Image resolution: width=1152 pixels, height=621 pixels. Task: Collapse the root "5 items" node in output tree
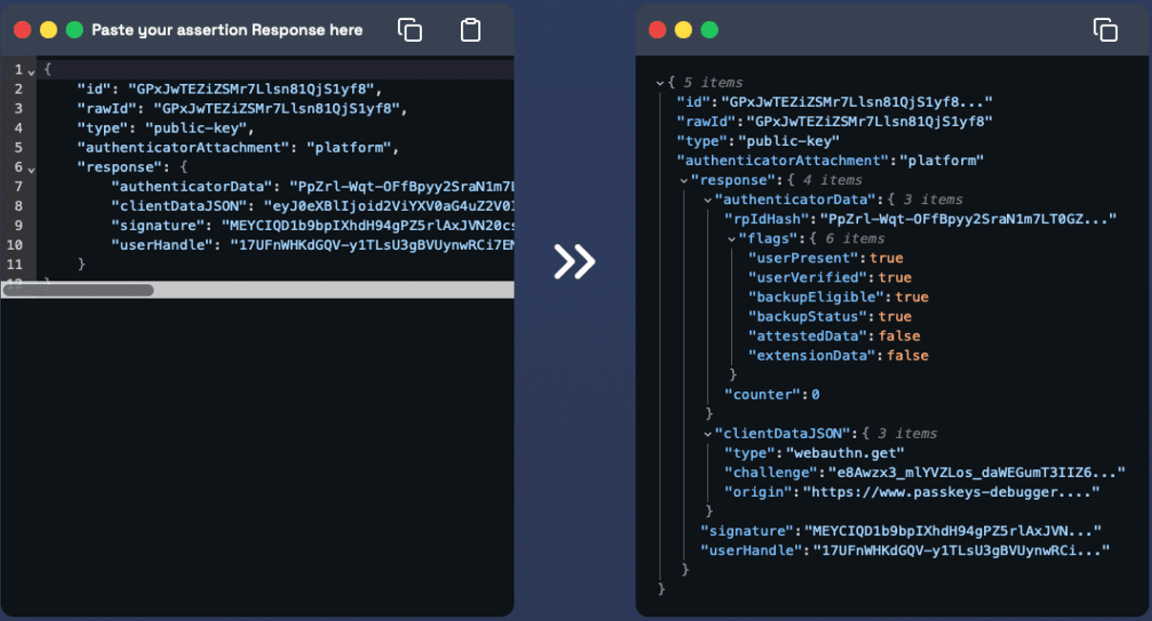coord(660,83)
